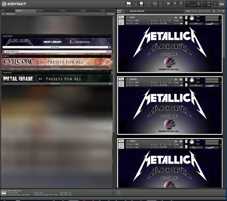Image resolution: width=227 pixels, height=201 pixels.
Task: Click the refresh libraries icon
Action: point(3,14)
